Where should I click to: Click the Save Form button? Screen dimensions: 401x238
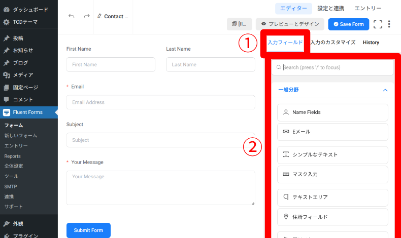click(349, 24)
